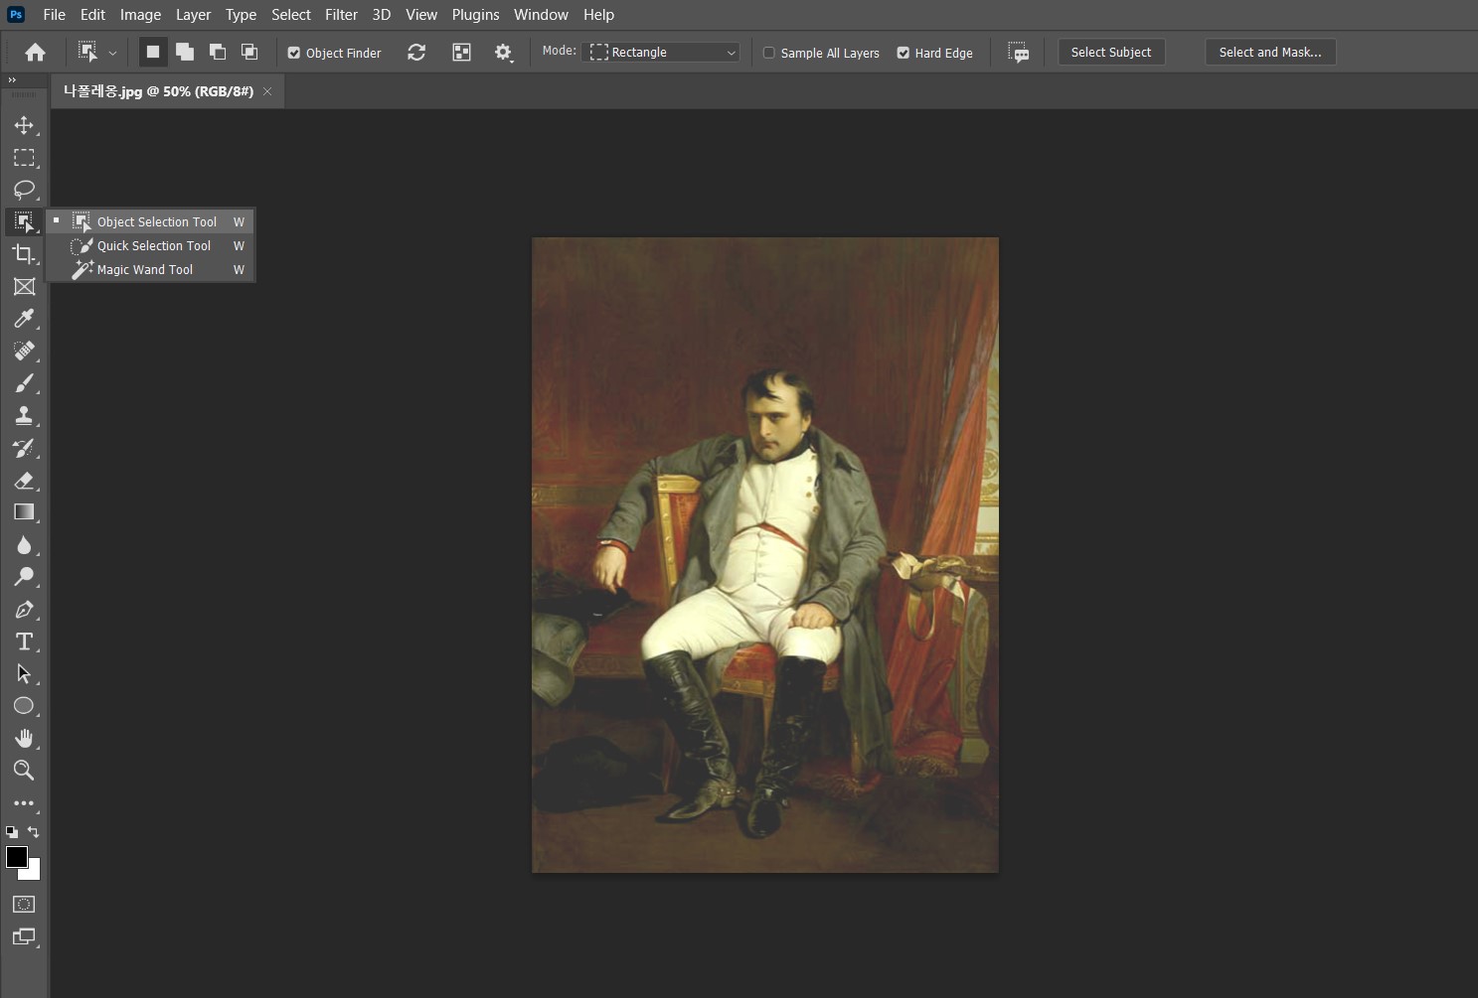Choose Subtract from selection mode

coord(218,53)
